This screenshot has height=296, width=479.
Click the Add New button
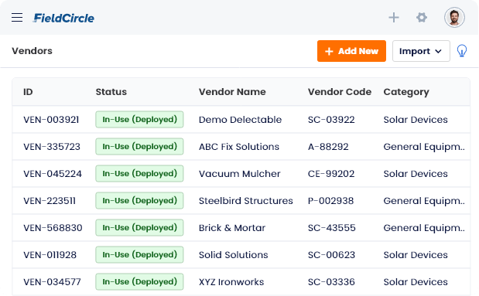pos(351,51)
